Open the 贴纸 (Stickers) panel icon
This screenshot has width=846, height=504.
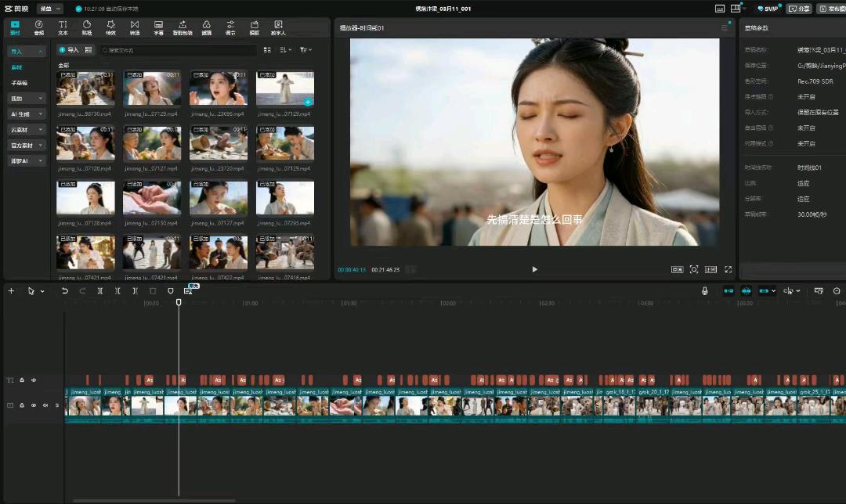[x=86, y=28]
